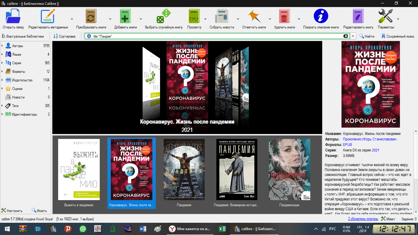Open the Add books dropdown arrow
Image resolution: width=418 pixels, height=235 pixels.
tap(141, 19)
